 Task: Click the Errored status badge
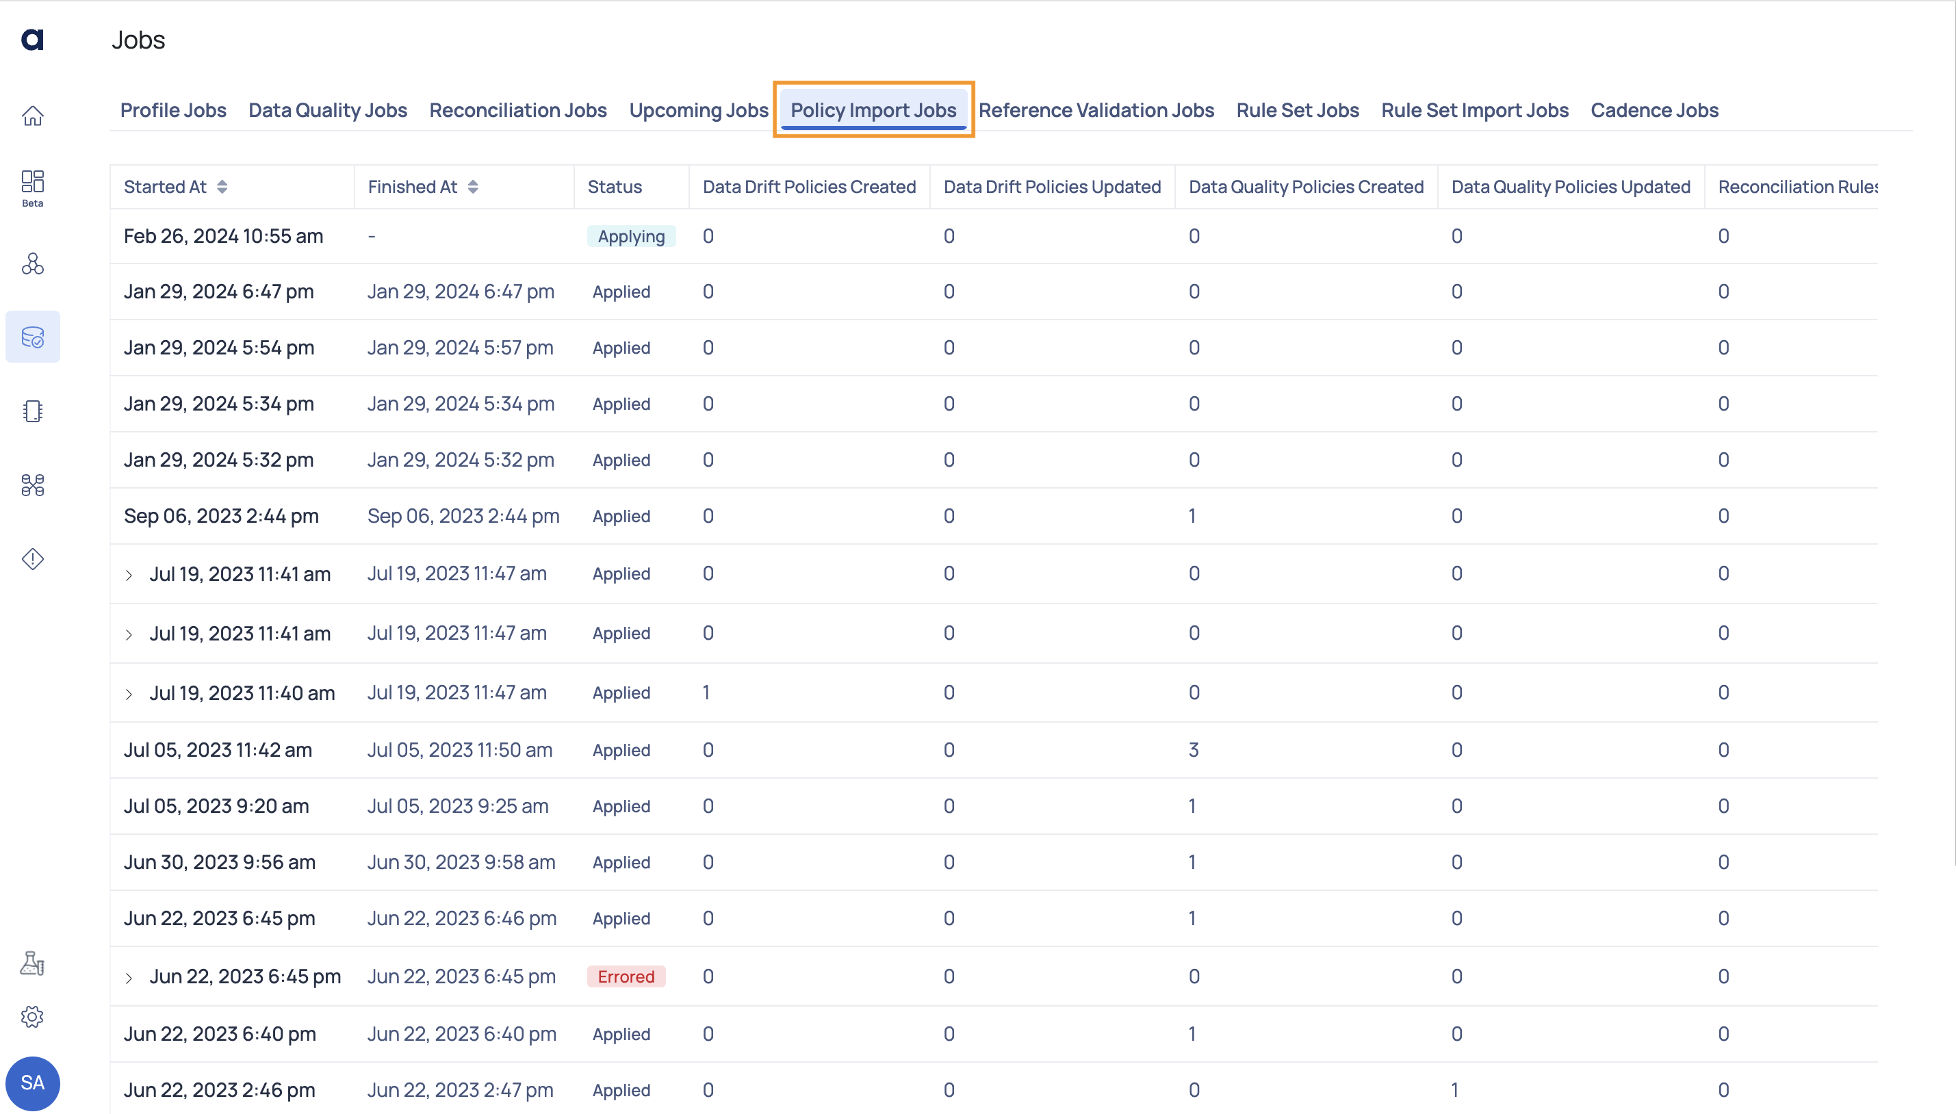pyautogui.click(x=626, y=976)
